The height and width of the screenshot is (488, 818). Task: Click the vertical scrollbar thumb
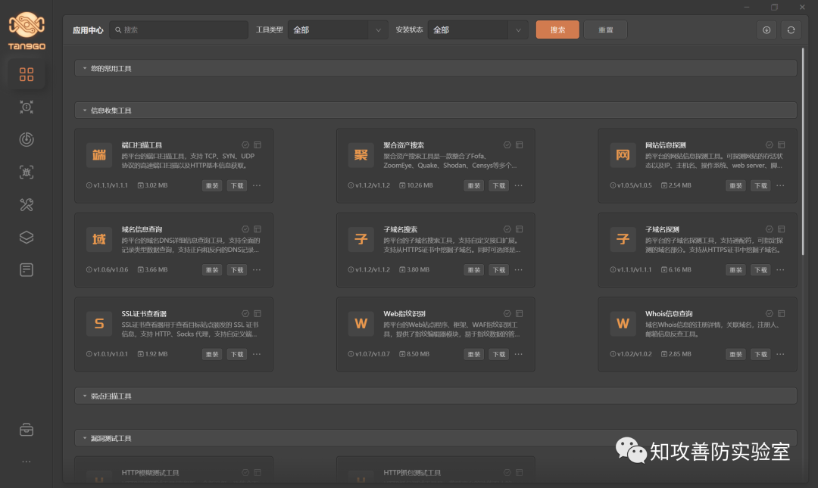tap(803, 151)
